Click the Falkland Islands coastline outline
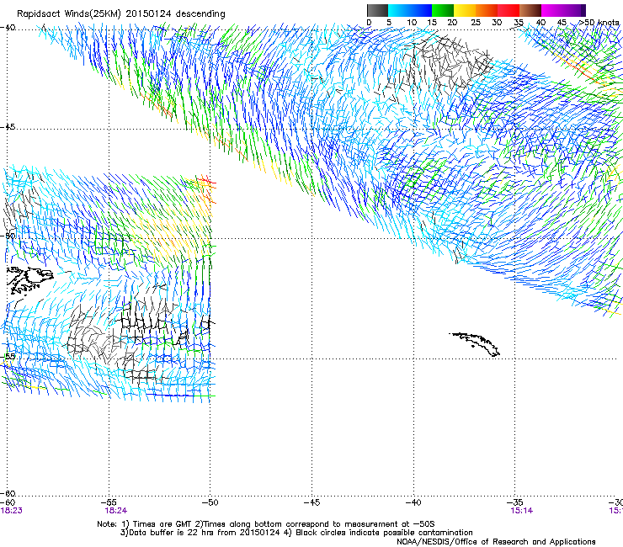This screenshot has width=623, height=547. (x=30, y=280)
